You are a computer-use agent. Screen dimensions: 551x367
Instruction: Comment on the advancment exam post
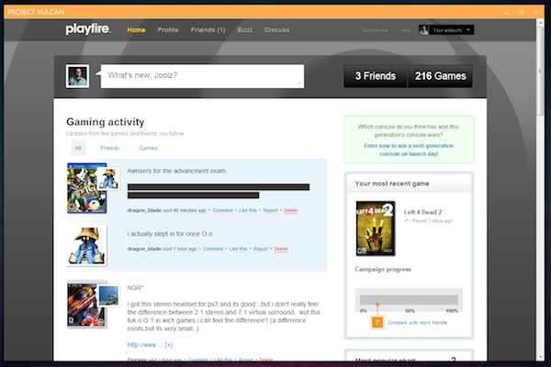[222, 210]
